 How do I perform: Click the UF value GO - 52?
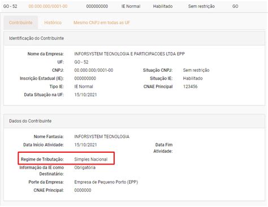81,62
